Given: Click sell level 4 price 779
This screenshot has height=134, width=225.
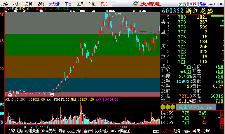Looking at the screenshot, I should click(x=182, y=22).
